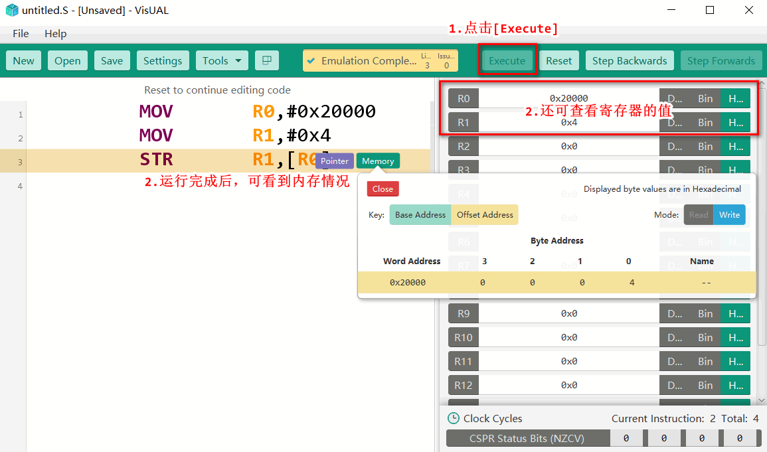Set R10 display to Hex
Image resolution: width=767 pixels, height=452 pixels.
pos(735,337)
